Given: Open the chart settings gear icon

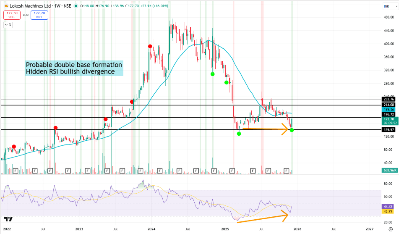Looking at the screenshot, I should (x=391, y=229).
